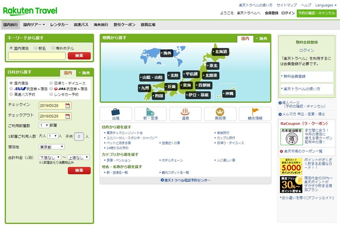Click the 北関東 map label

pyautogui.click(x=210, y=75)
